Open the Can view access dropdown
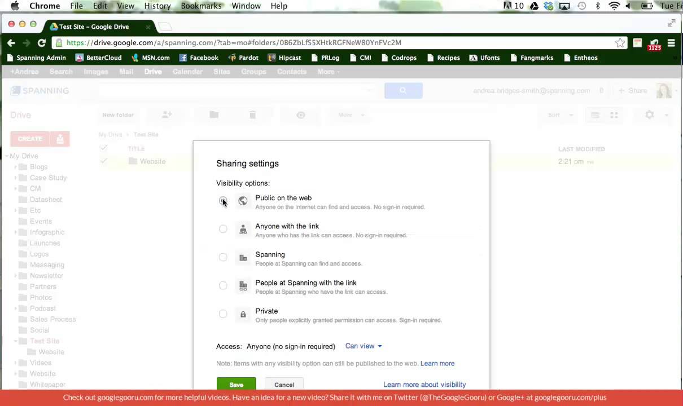 [364, 346]
